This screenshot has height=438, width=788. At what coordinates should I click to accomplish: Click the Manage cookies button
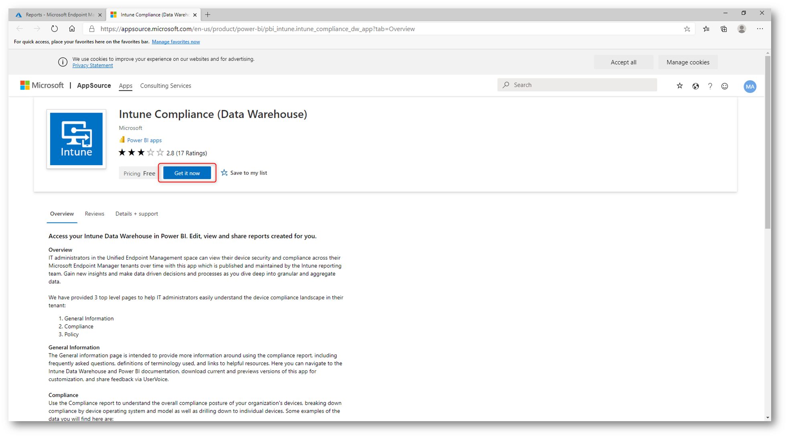(688, 62)
